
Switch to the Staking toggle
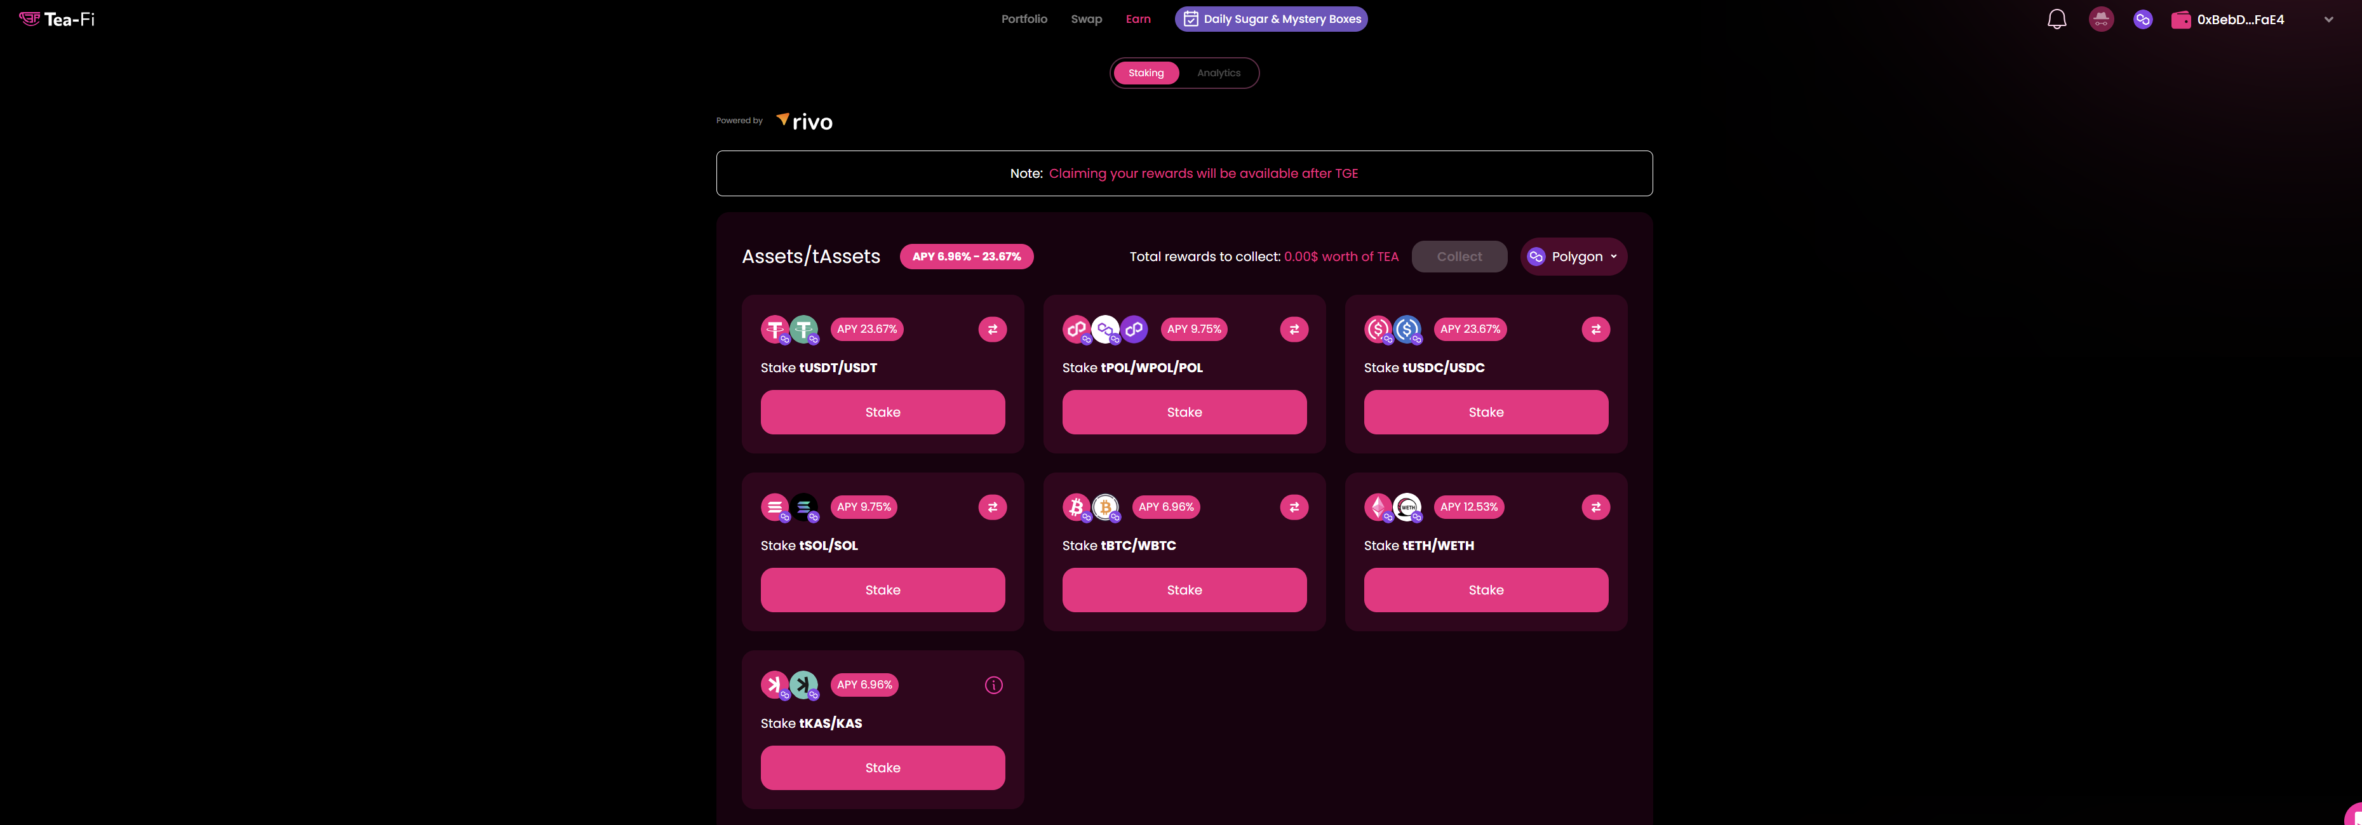click(x=1145, y=73)
